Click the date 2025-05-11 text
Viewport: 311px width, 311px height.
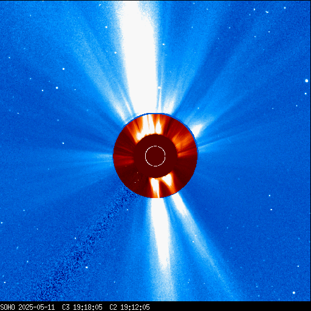pyautogui.click(x=36, y=307)
